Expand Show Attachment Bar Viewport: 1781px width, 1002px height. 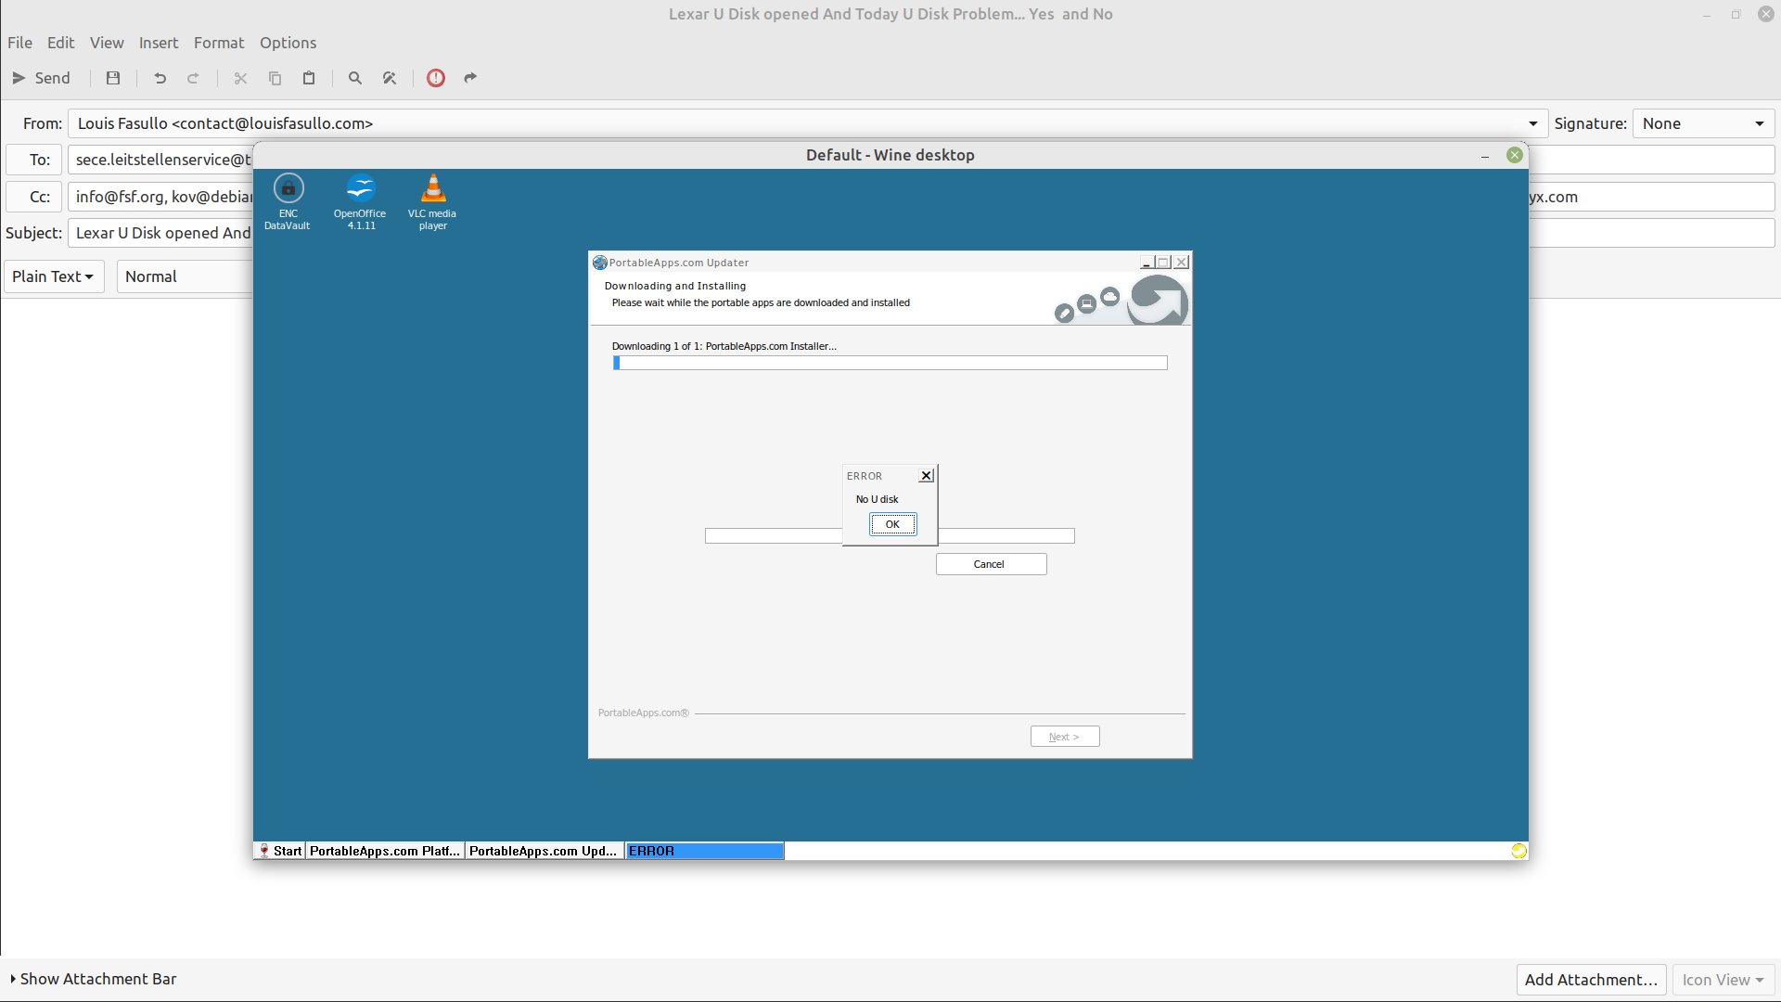pos(93,979)
